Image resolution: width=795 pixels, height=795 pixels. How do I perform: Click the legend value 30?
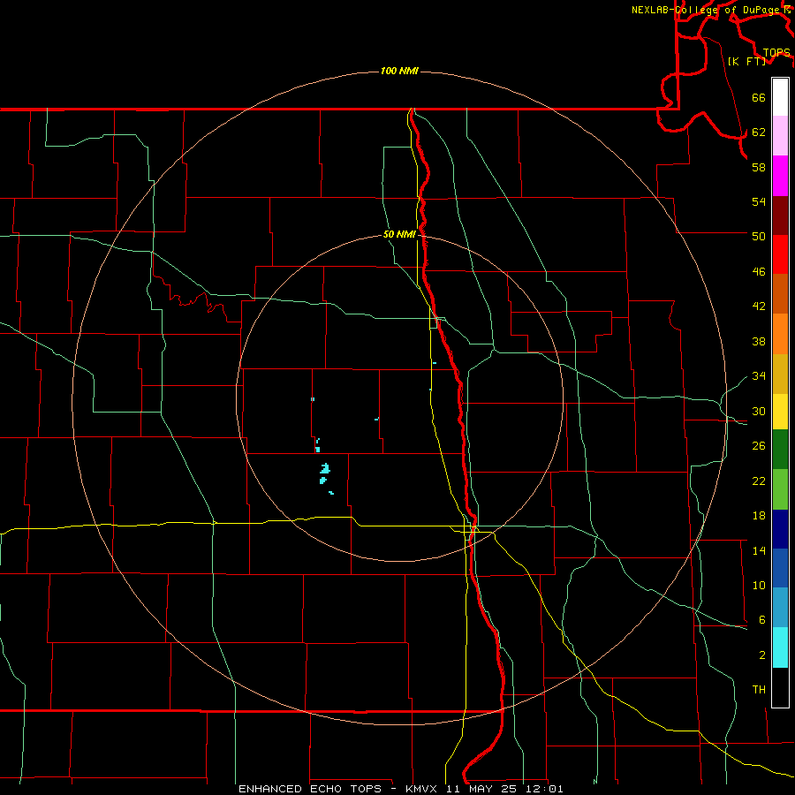pyautogui.click(x=759, y=411)
